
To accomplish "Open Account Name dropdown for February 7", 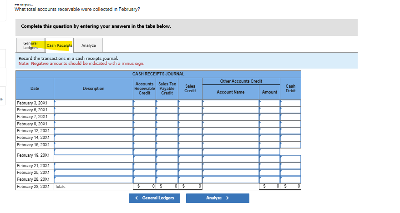I will (231, 117).
